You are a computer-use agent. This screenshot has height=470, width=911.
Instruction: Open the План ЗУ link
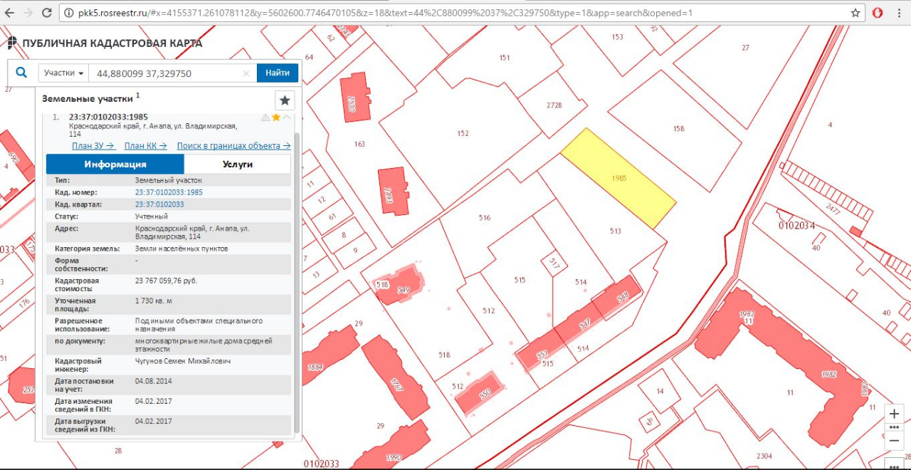[x=93, y=146]
